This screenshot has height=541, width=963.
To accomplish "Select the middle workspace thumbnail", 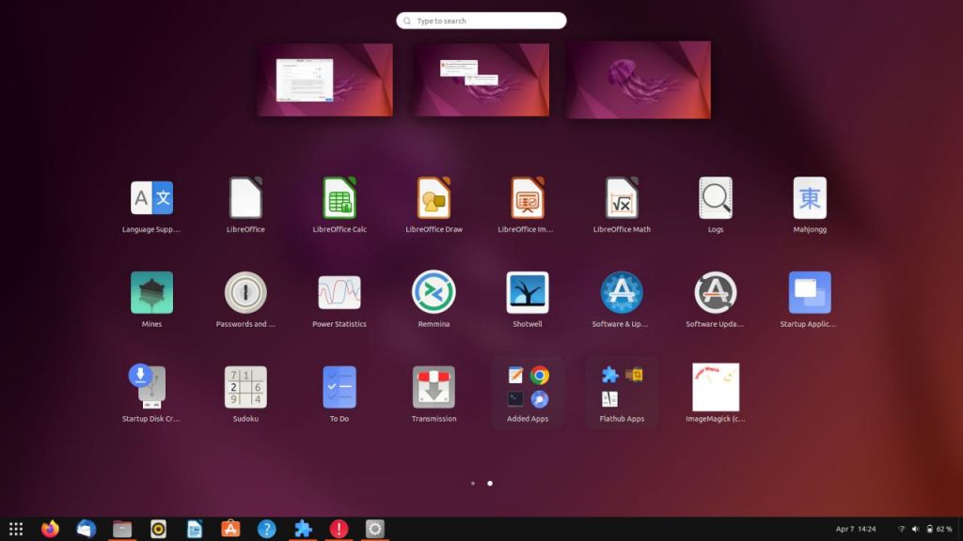I will click(481, 80).
